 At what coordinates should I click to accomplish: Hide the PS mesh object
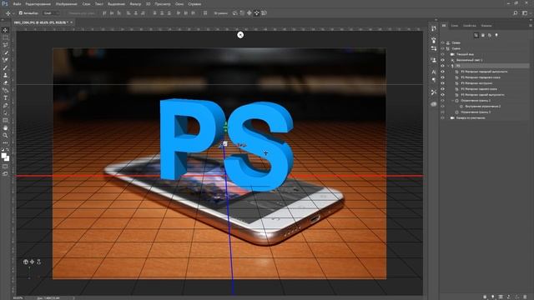pyautogui.click(x=443, y=66)
